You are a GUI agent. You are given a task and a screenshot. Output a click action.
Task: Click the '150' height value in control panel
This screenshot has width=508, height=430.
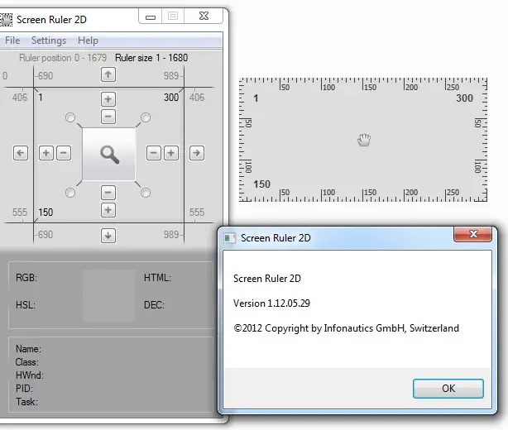click(46, 212)
